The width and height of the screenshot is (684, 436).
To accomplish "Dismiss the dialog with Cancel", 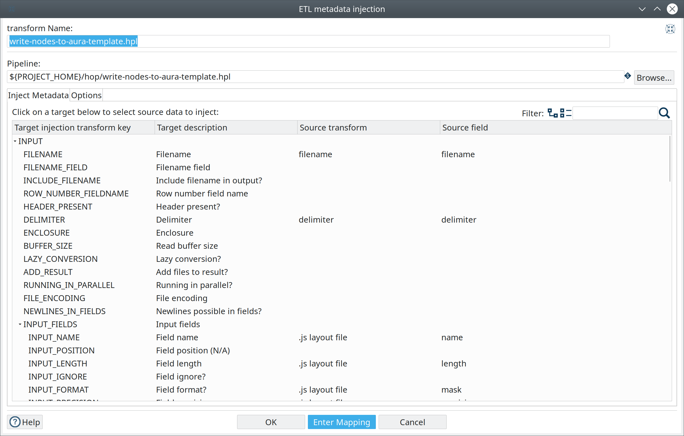I will tap(412, 422).
